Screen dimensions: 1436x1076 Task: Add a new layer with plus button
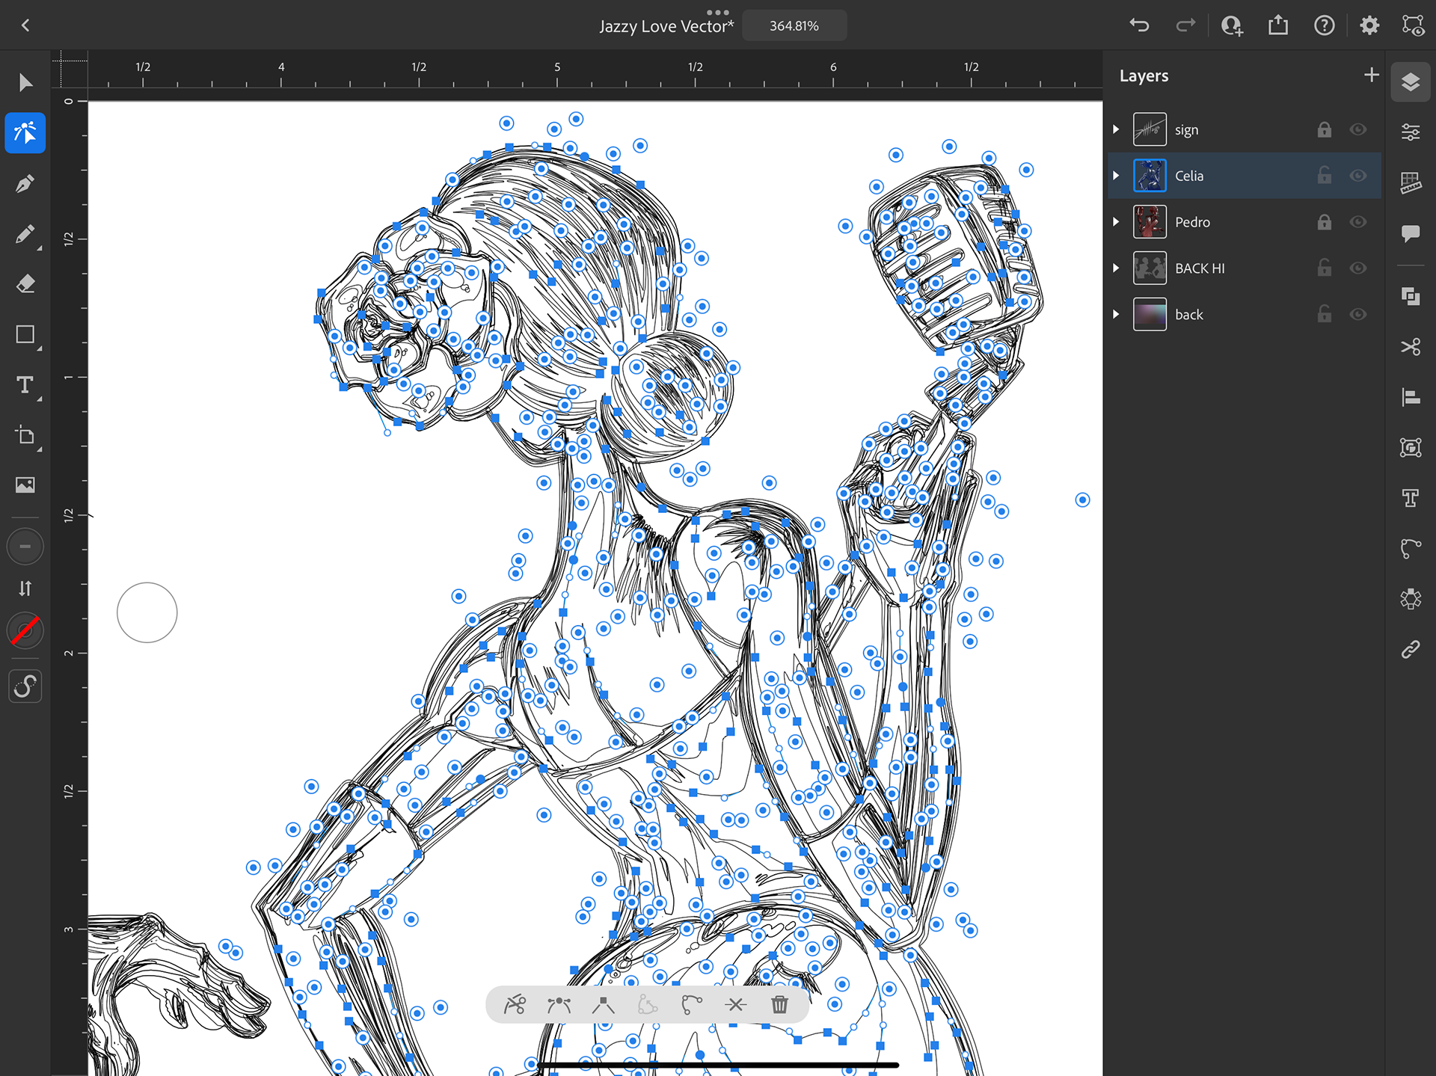point(1371,75)
